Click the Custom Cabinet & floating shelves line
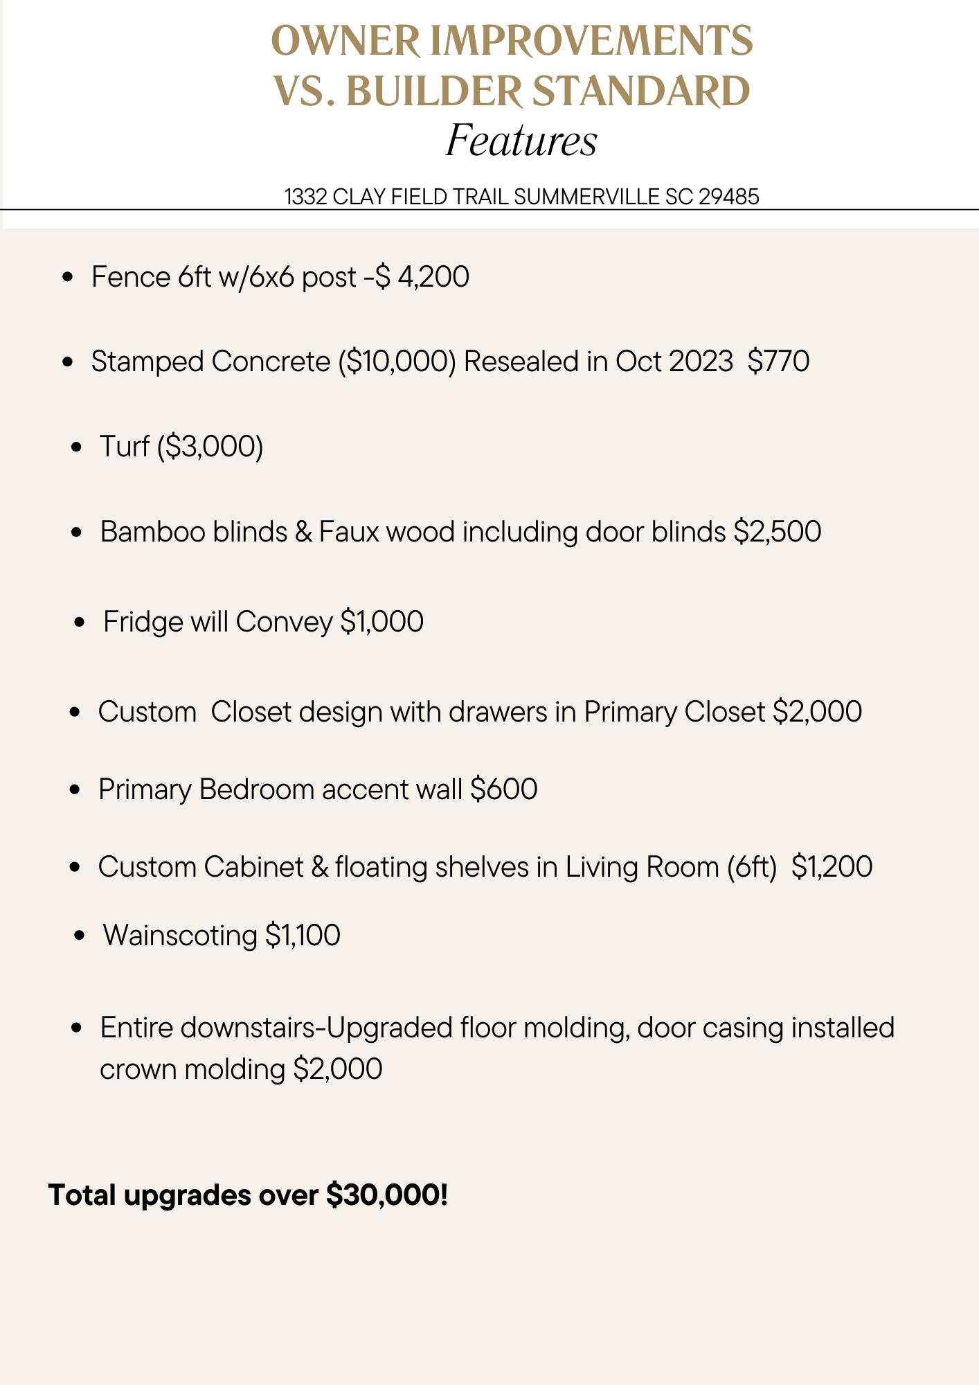The height and width of the screenshot is (1385, 979). (485, 867)
